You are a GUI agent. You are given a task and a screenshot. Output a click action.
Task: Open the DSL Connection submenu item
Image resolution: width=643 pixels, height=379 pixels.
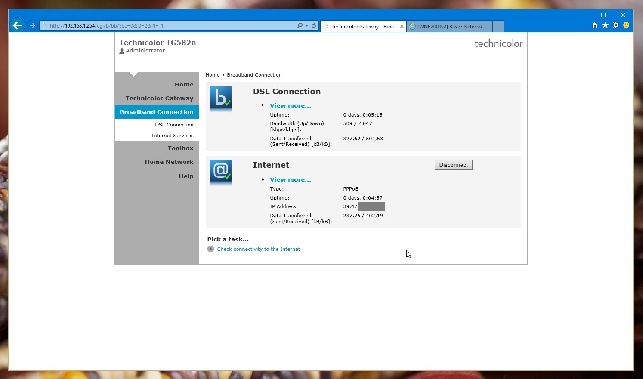(174, 125)
